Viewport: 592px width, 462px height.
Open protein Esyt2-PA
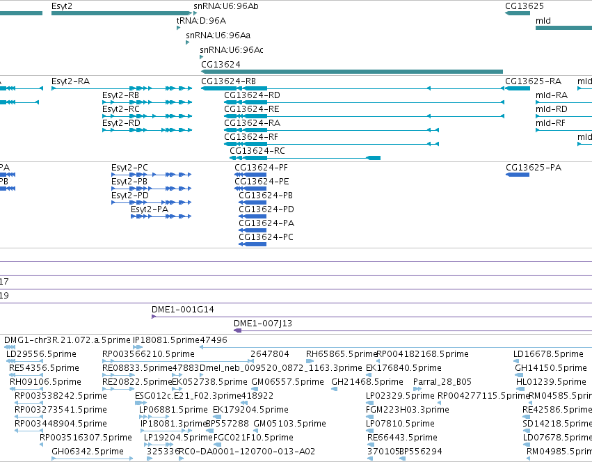[150, 209]
